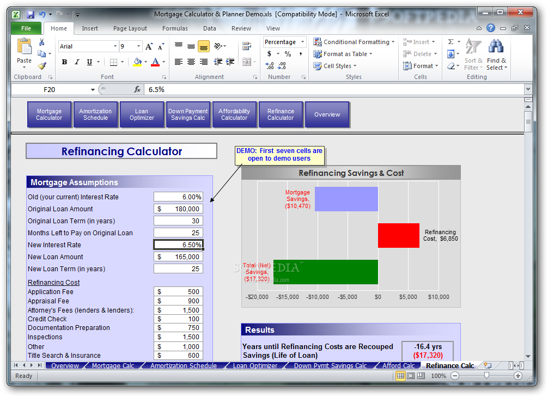This screenshot has height=397, width=548.
Task: Toggle Underline formatting
Action: point(89,62)
